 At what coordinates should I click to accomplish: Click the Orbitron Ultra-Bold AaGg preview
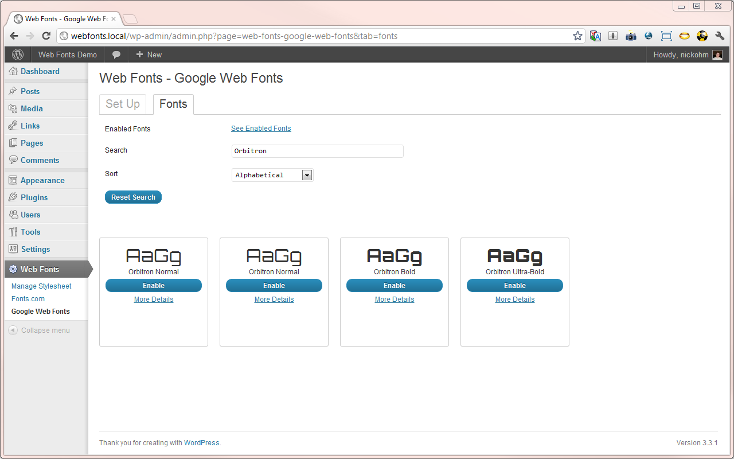(x=515, y=256)
